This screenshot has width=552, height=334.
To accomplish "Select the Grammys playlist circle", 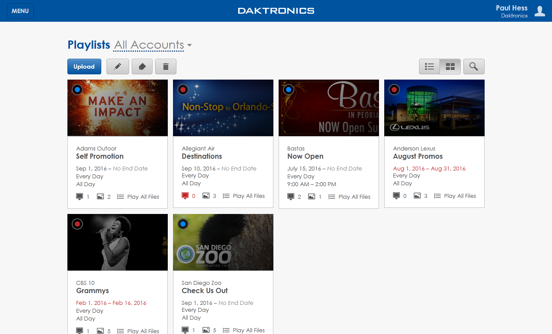I will coord(77,224).
